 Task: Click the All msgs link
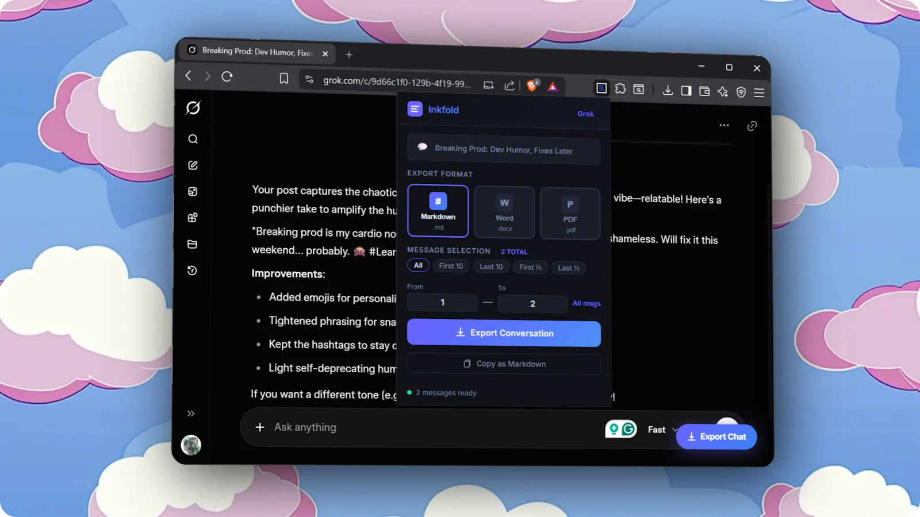pos(586,303)
